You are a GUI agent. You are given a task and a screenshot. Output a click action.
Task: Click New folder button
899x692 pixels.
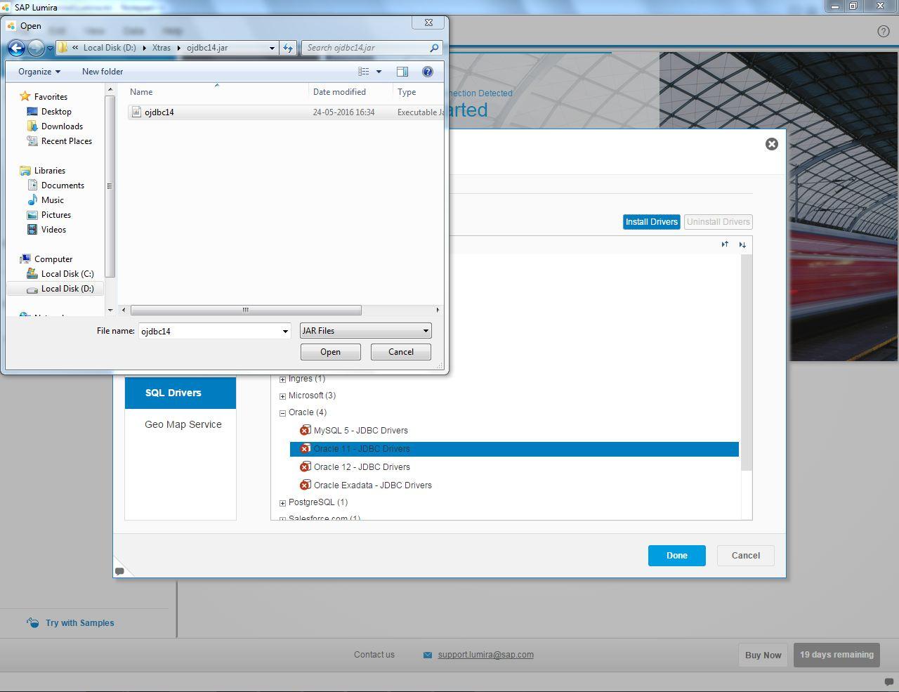103,72
